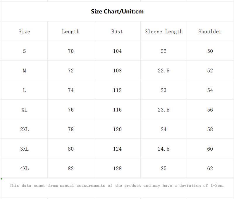This screenshot has height=199, width=234.
Task: Click the XL size cell
Action: 24,109
